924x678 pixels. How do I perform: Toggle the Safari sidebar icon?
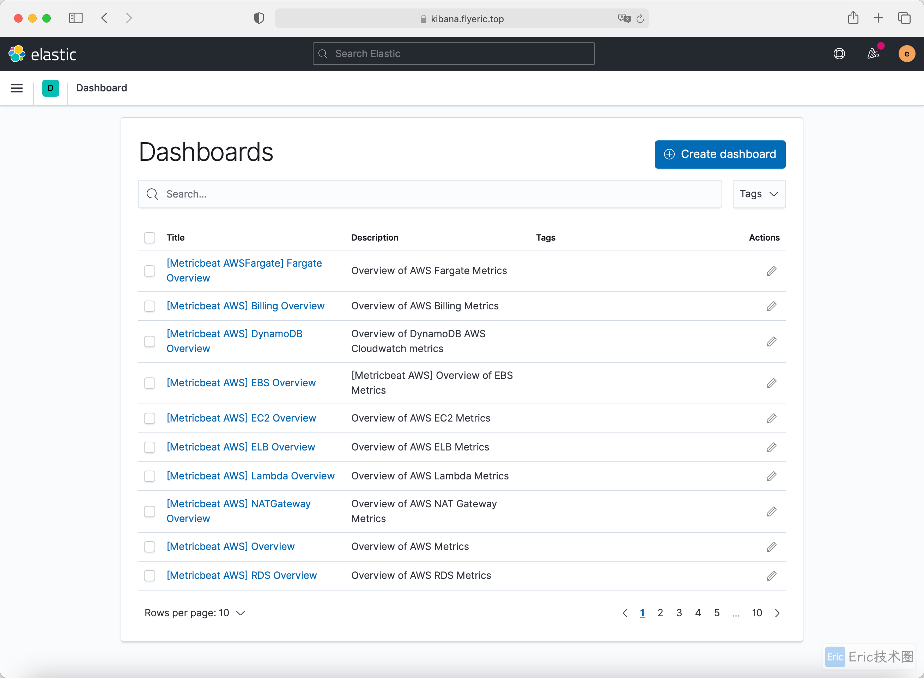pyautogui.click(x=76, y=18)
